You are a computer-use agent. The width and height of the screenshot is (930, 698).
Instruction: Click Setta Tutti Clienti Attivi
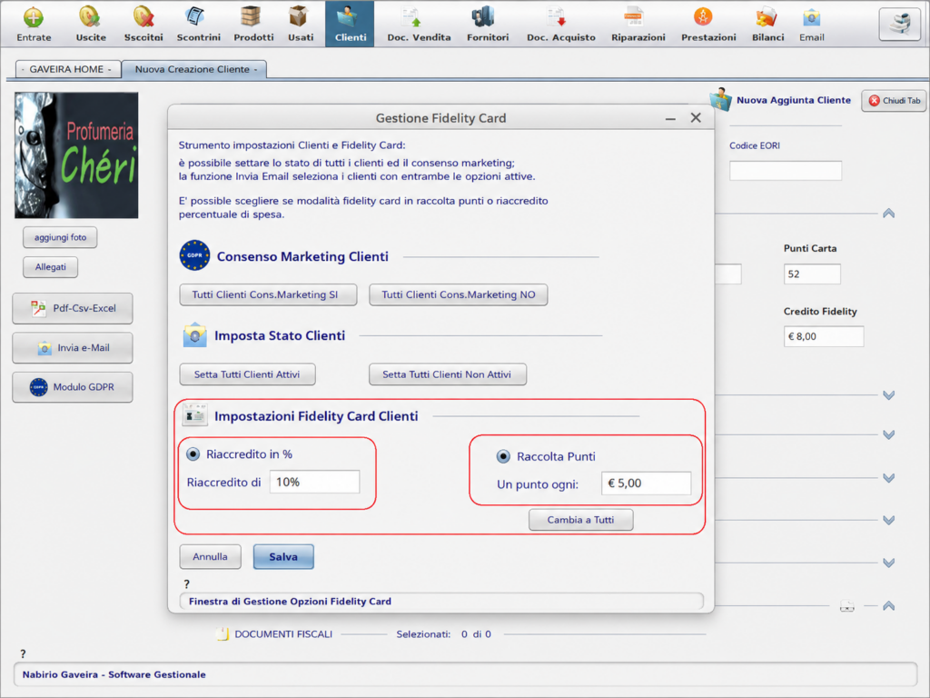247,374
